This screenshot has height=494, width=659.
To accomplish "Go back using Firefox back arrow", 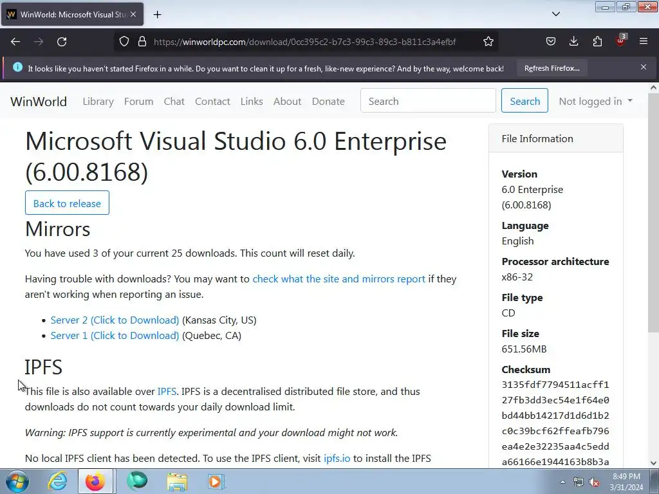I will [x=15, y=42].
